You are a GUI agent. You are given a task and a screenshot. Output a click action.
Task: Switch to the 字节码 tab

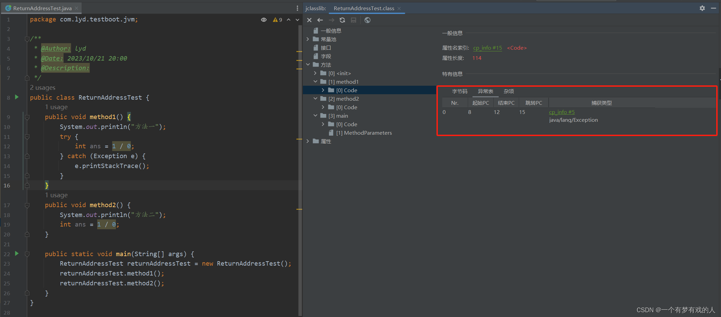460,91
